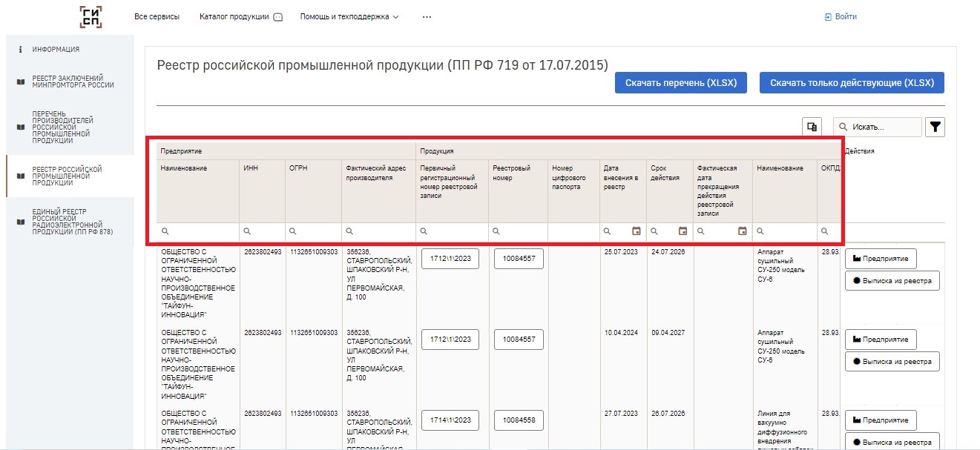Click book icon beside Единый реестр радиоэлектронной продукции
980x450 pixels.
click(20, 222)
